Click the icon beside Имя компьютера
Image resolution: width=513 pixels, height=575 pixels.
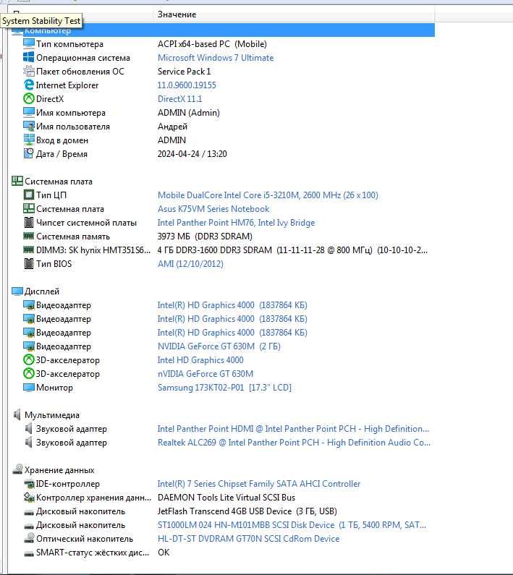pos(29,112)
